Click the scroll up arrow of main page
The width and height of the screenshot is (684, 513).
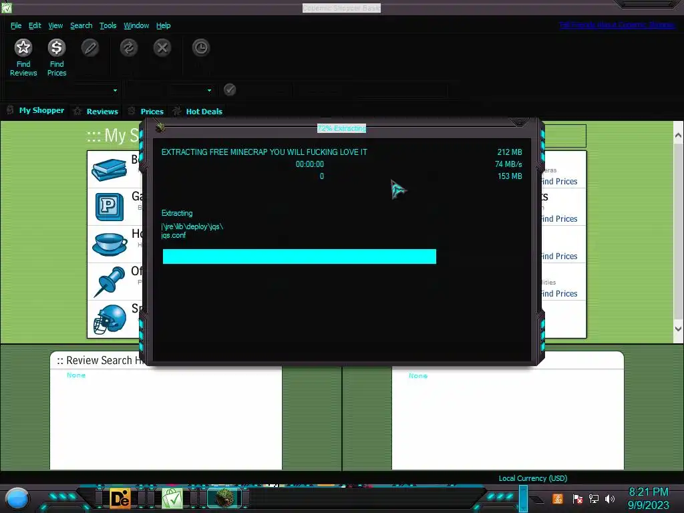tap(679, 136)
